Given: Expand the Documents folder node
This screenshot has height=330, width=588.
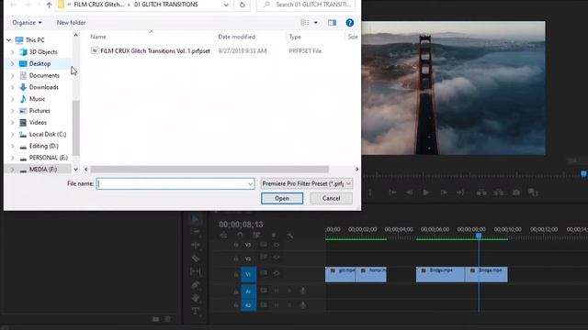Looking at the screenshot, I should point(12,75).
